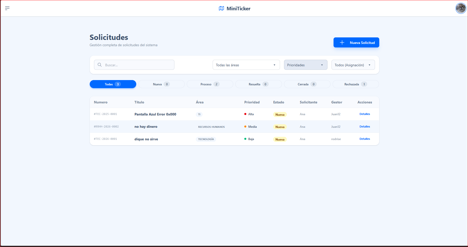Image resolution: width=468 pixels, height=247 pixels.
Task: Open the user profile avatar
Action: (x=461, y=8)
